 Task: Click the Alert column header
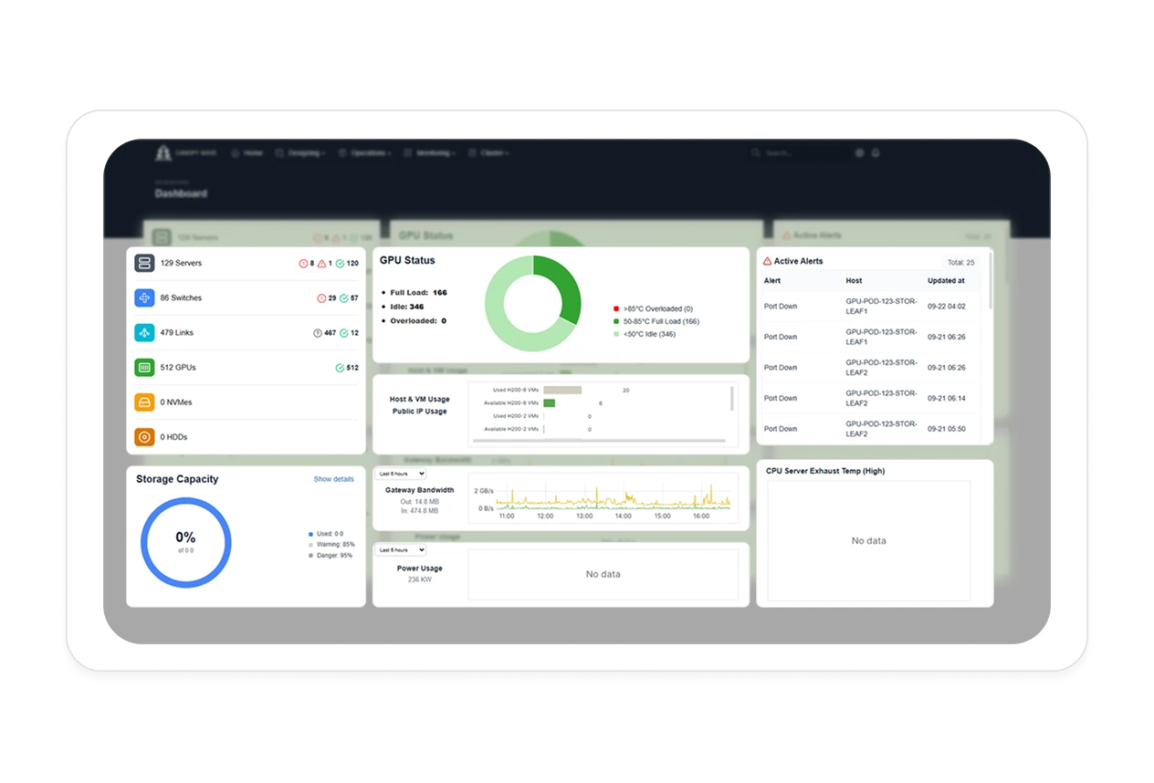772,281
